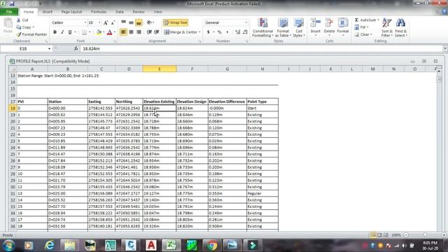Viewport: 448px width, 252px height.
Task: Open the General number format dropdown
Action: click(x=246, y=22)
